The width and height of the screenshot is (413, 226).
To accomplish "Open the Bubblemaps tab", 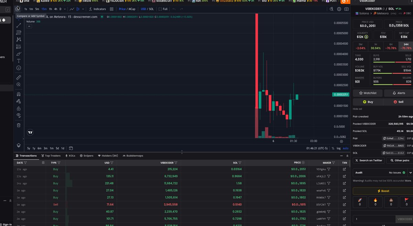I will (133, 156).
